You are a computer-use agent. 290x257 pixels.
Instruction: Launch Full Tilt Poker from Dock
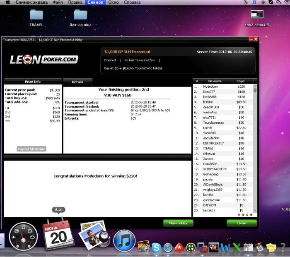click(214, 247)
